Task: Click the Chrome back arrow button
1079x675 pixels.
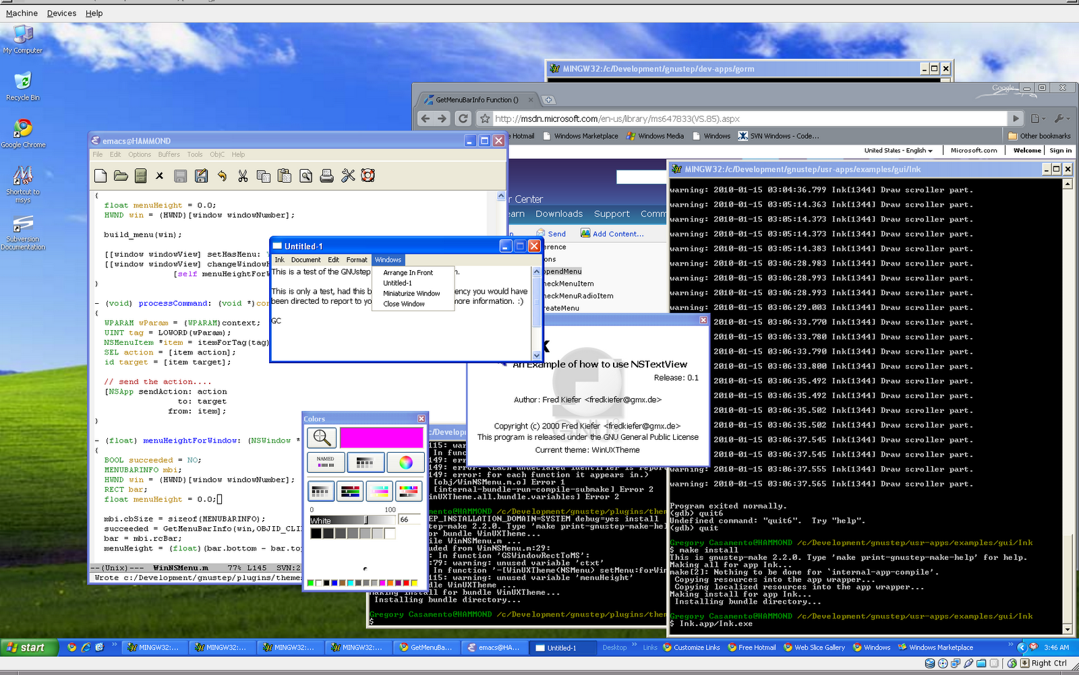Action: [x=425, y=119]
